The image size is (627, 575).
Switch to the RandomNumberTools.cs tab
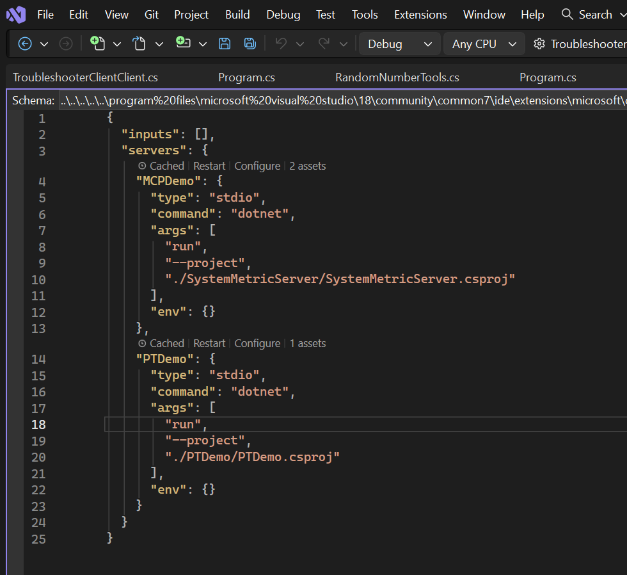tap(397, 77)
